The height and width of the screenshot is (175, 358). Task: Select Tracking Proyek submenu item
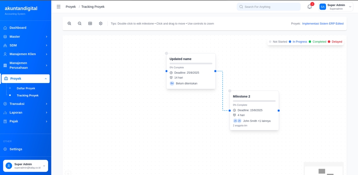[27, 95]
